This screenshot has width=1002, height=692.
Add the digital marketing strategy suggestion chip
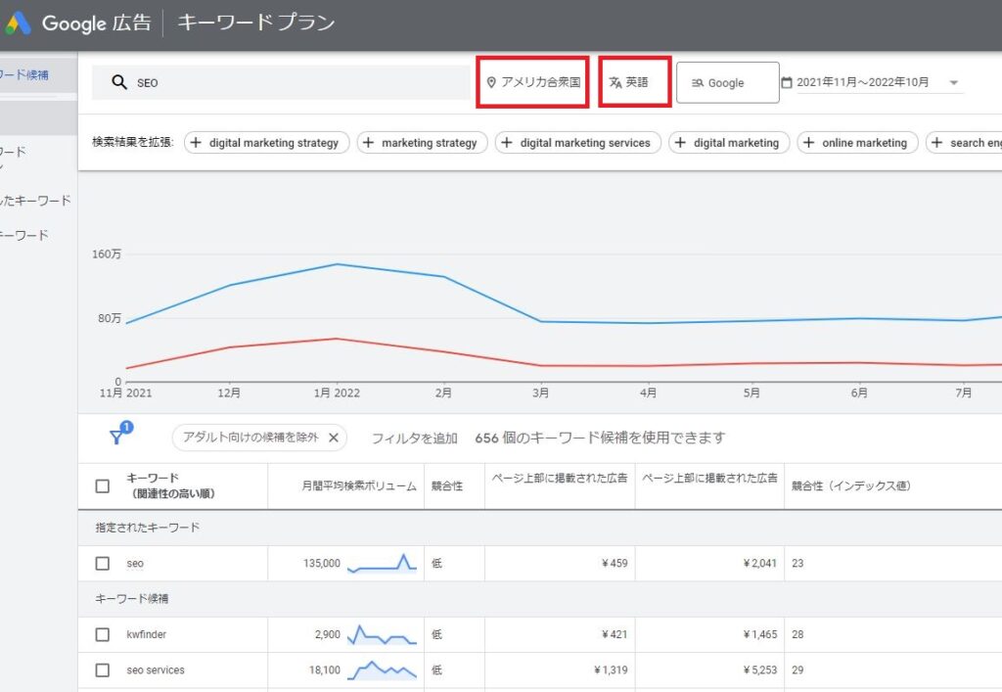pyautogui.click(x=266, y=143)
